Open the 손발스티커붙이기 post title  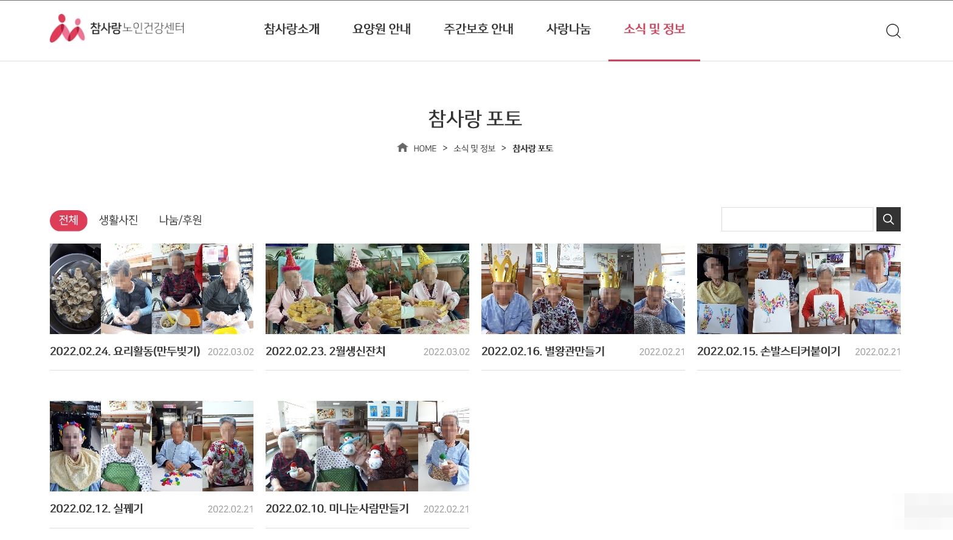768,351
